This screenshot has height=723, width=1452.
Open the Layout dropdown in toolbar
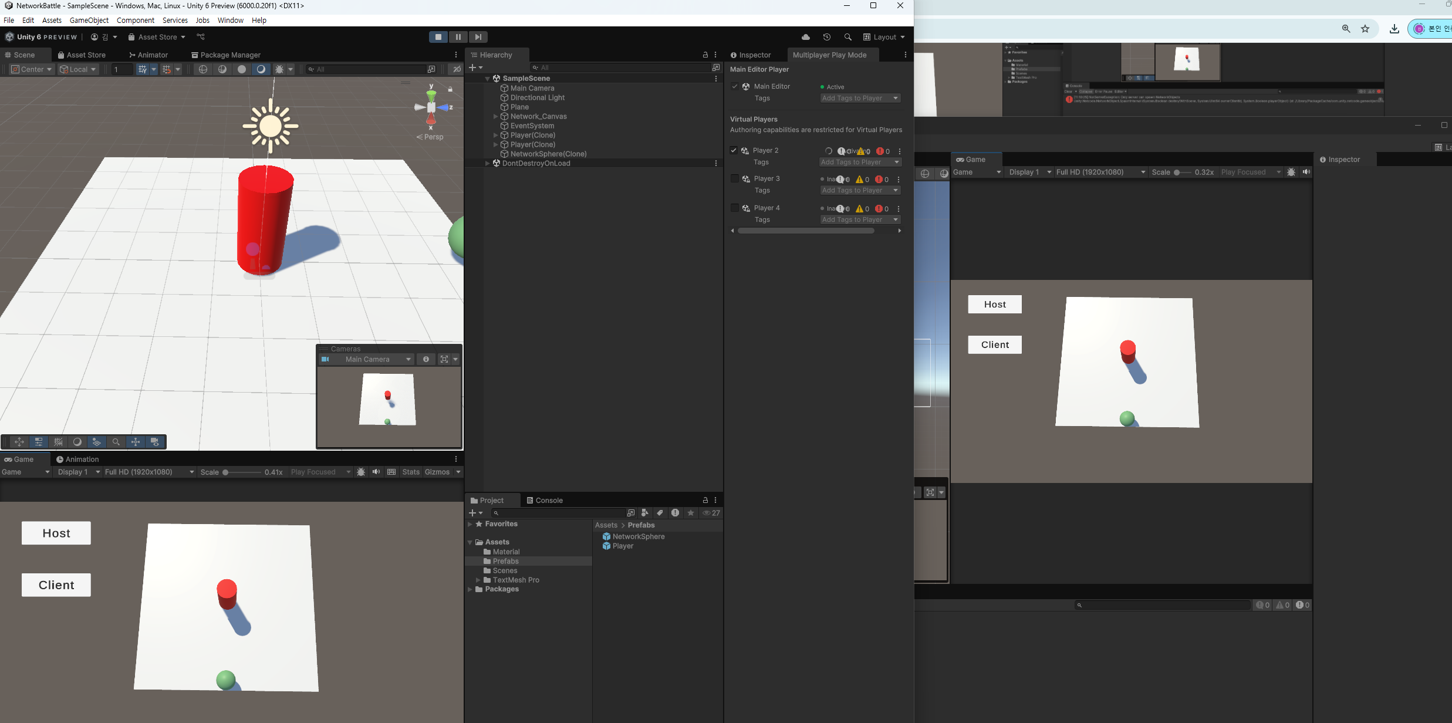tap(884, 37)
